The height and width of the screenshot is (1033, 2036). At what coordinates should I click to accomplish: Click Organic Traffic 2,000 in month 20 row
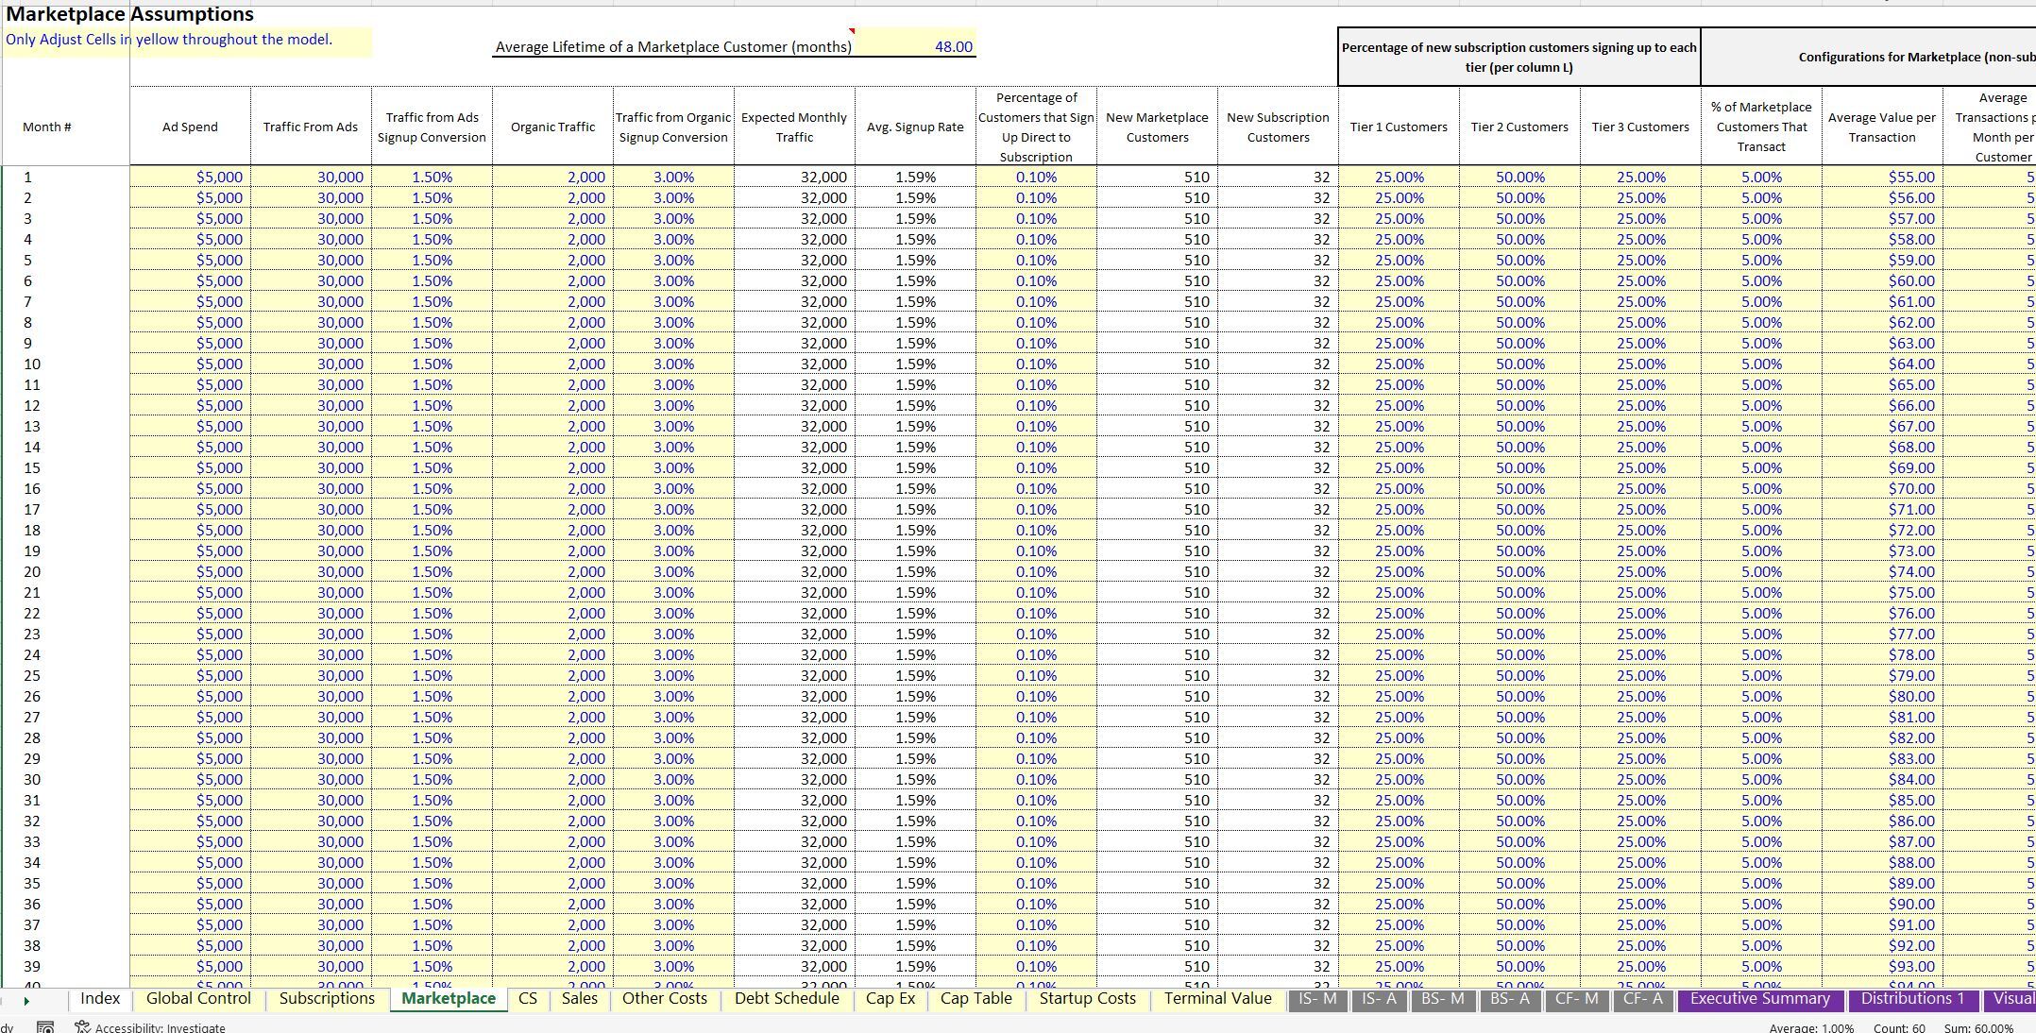point(552,571)
